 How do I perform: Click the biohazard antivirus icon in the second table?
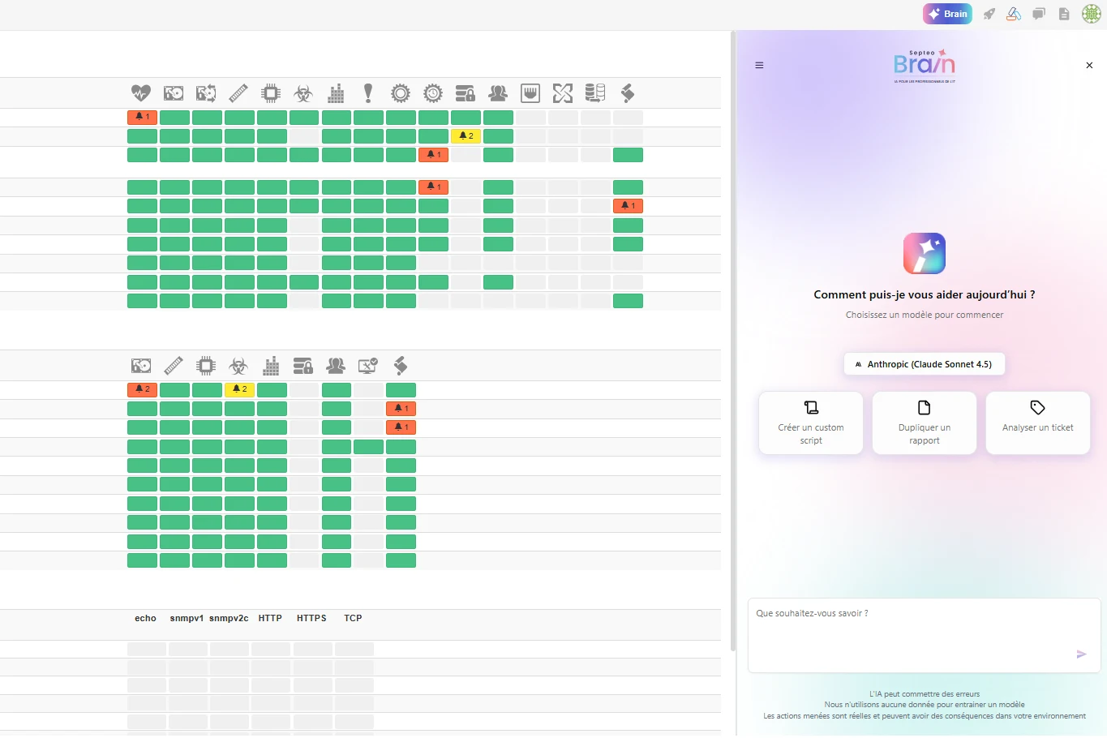pyautogui.click(x=238, y=366)
